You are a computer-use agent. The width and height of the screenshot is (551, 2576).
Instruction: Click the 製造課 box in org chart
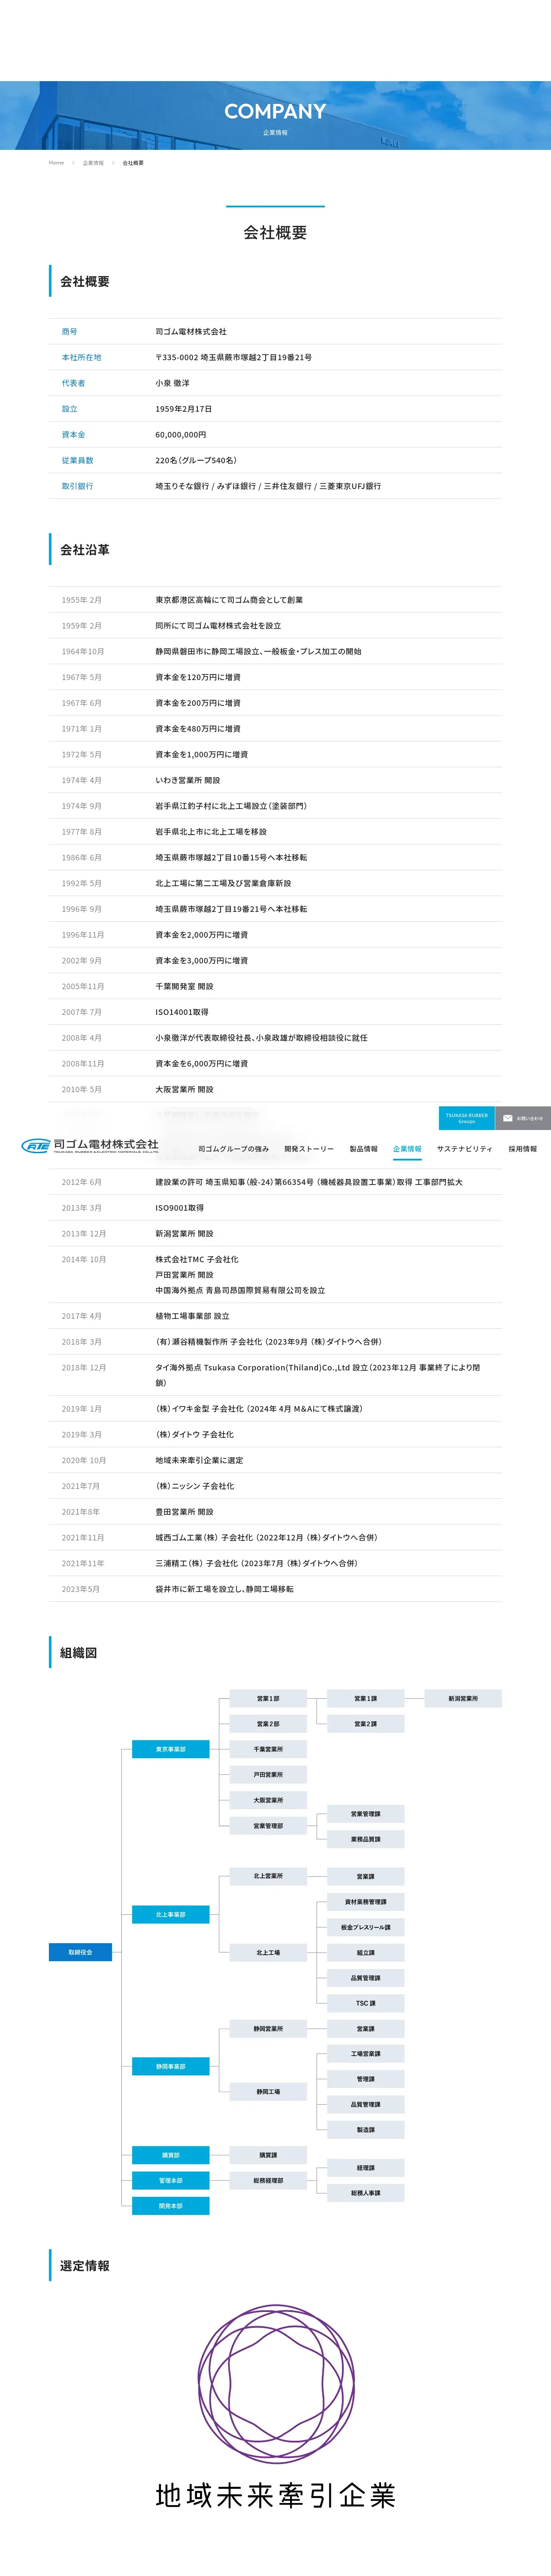pos(366,2130)
